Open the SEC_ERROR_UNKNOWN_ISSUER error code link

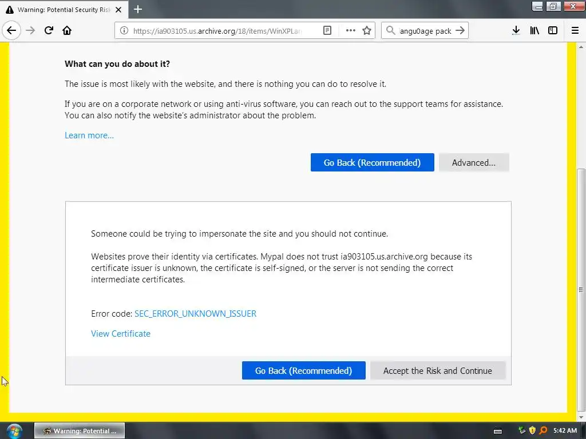click(x=196, y=314)
